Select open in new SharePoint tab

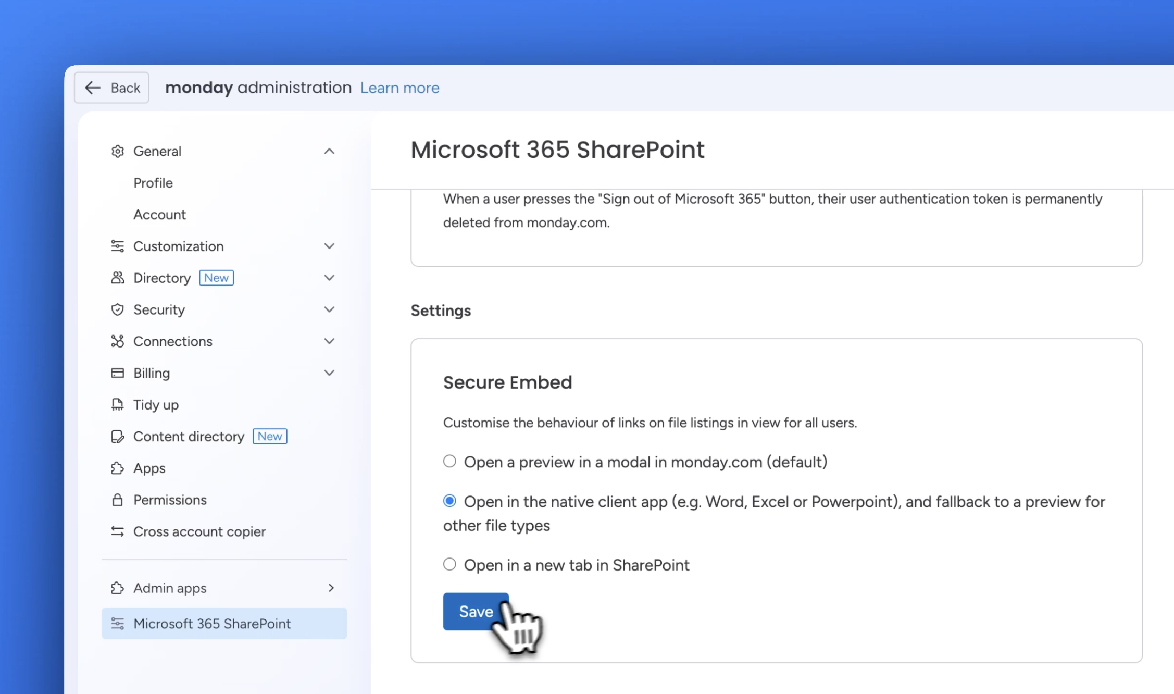coord(449,564)
